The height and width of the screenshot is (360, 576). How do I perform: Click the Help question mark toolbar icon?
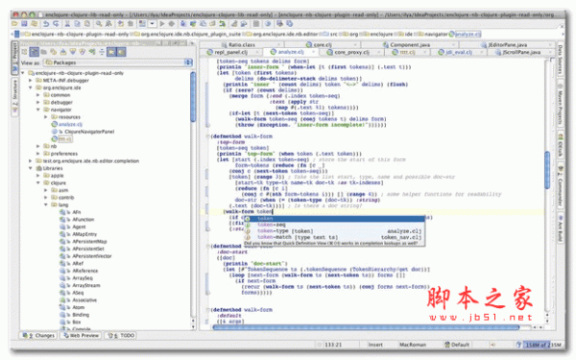click(x=269, y=23)
